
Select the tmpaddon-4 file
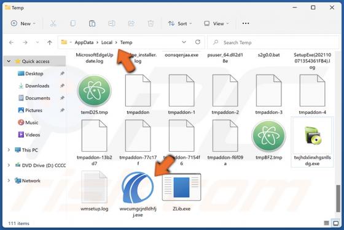pyautogui.click(x=313, y=95)
